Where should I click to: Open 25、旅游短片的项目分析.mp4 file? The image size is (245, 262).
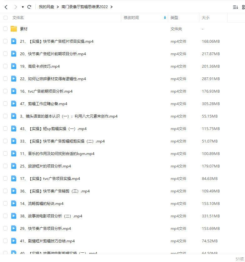pyautogui.click(x=45, y=166)
